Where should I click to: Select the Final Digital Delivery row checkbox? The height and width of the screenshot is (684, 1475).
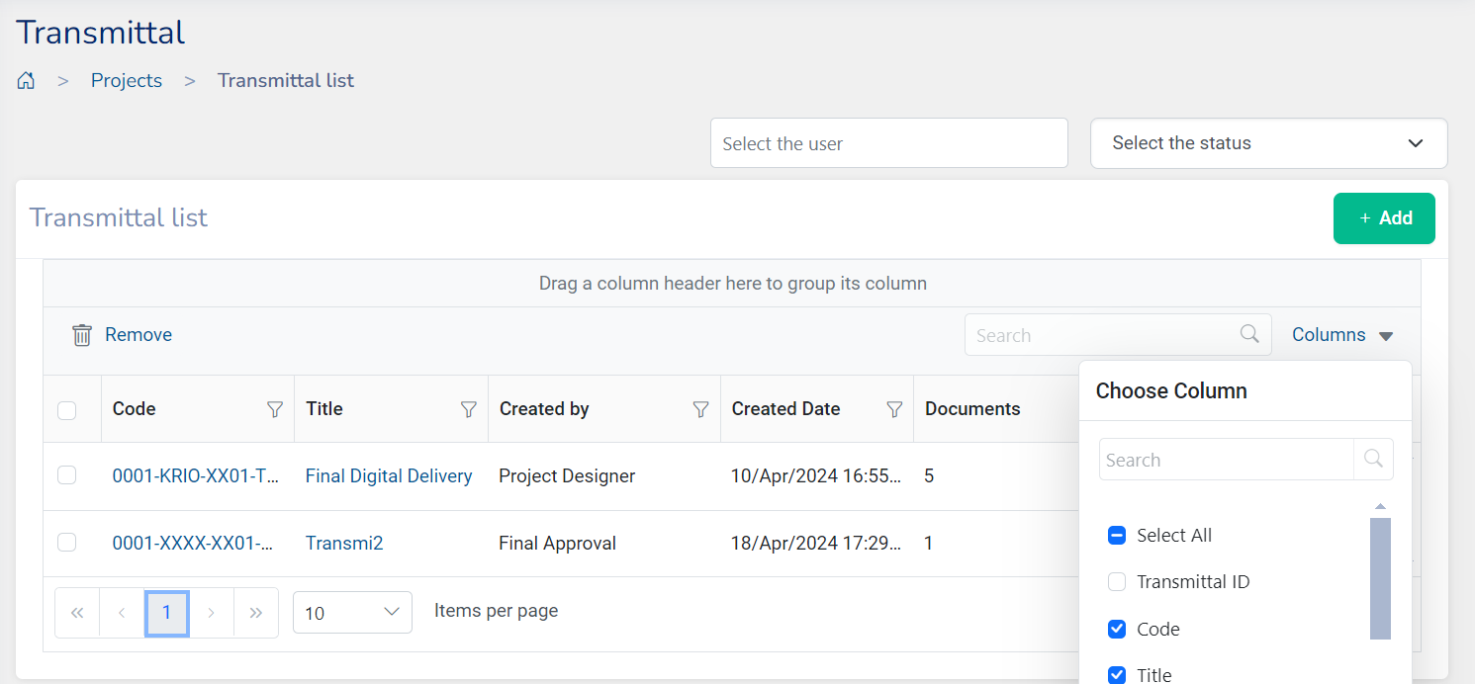tap(67, 475)
